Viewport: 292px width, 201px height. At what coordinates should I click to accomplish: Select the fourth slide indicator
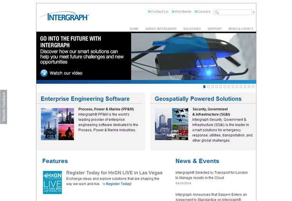pos(217,87)
